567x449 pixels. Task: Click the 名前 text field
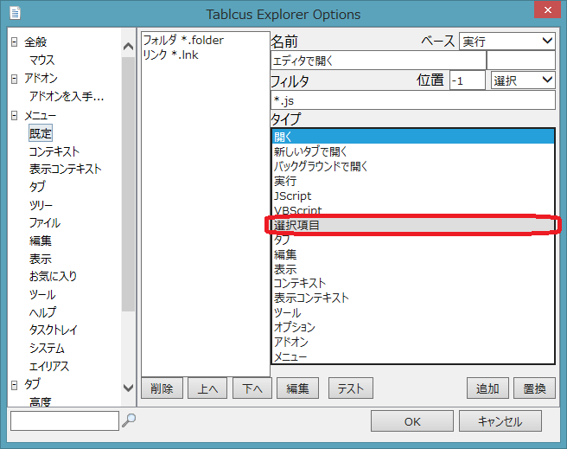(378, 61)
